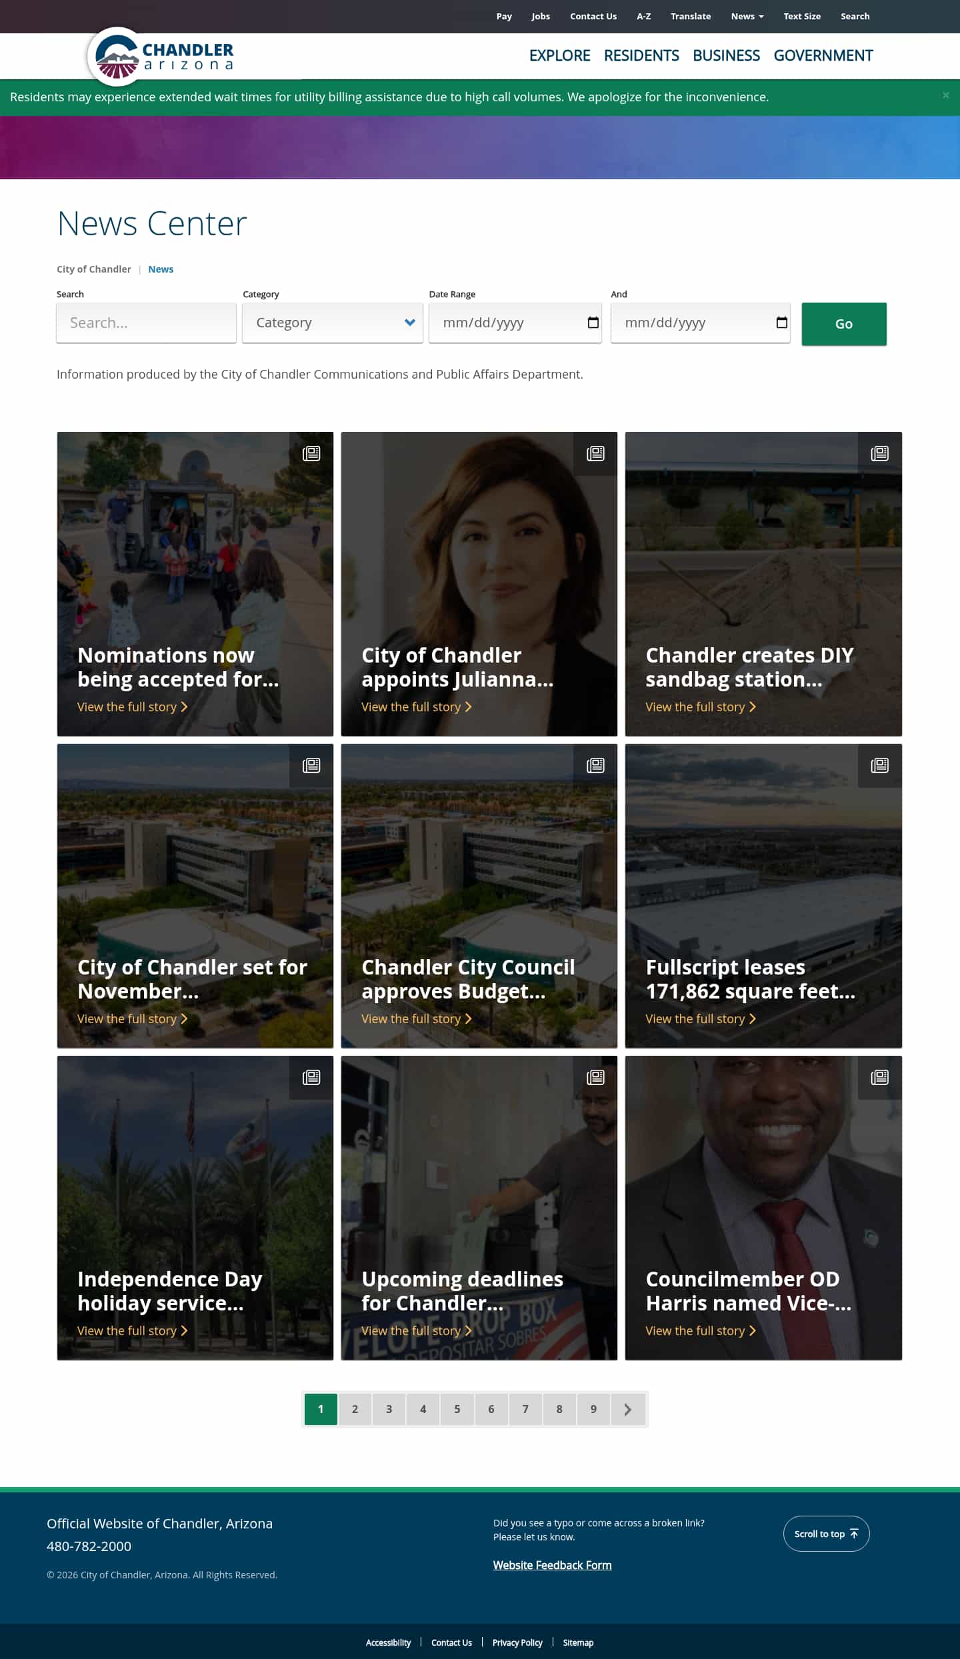View full story for City set for November
Screen dimensions: 960x1659
tap(132, 1018)
